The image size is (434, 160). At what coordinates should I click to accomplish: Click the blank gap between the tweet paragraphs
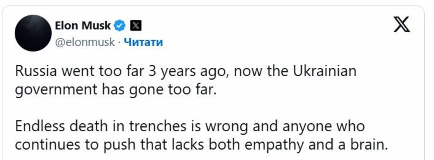click(200, 108)
